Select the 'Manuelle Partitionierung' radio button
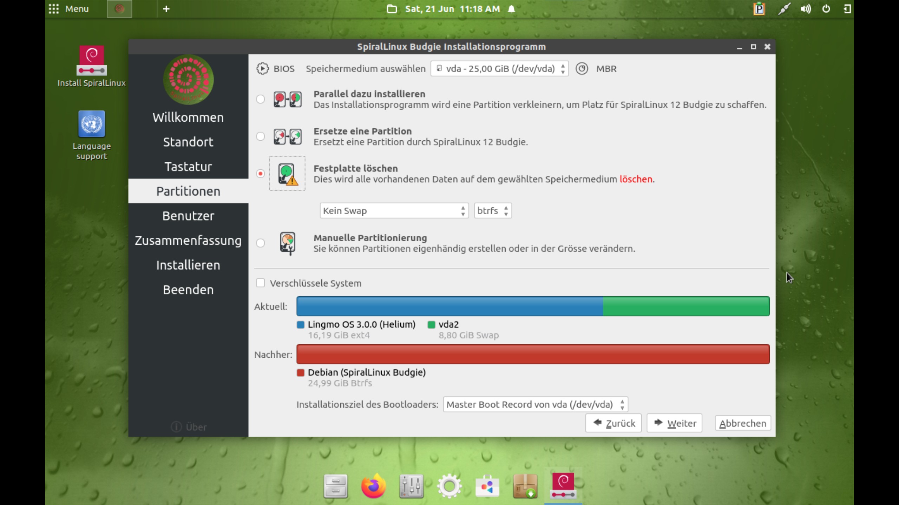Image resolution: width=899 pixels, height=505 pixels. point(260,243)
